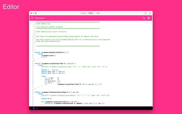
Task: Click the Eight Queens document title
Action: [40, 18]
